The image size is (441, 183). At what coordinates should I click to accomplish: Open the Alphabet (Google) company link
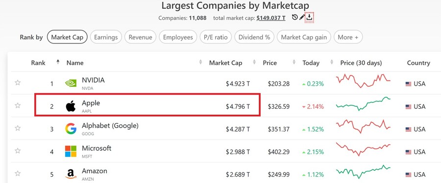[x=110, y=126]
